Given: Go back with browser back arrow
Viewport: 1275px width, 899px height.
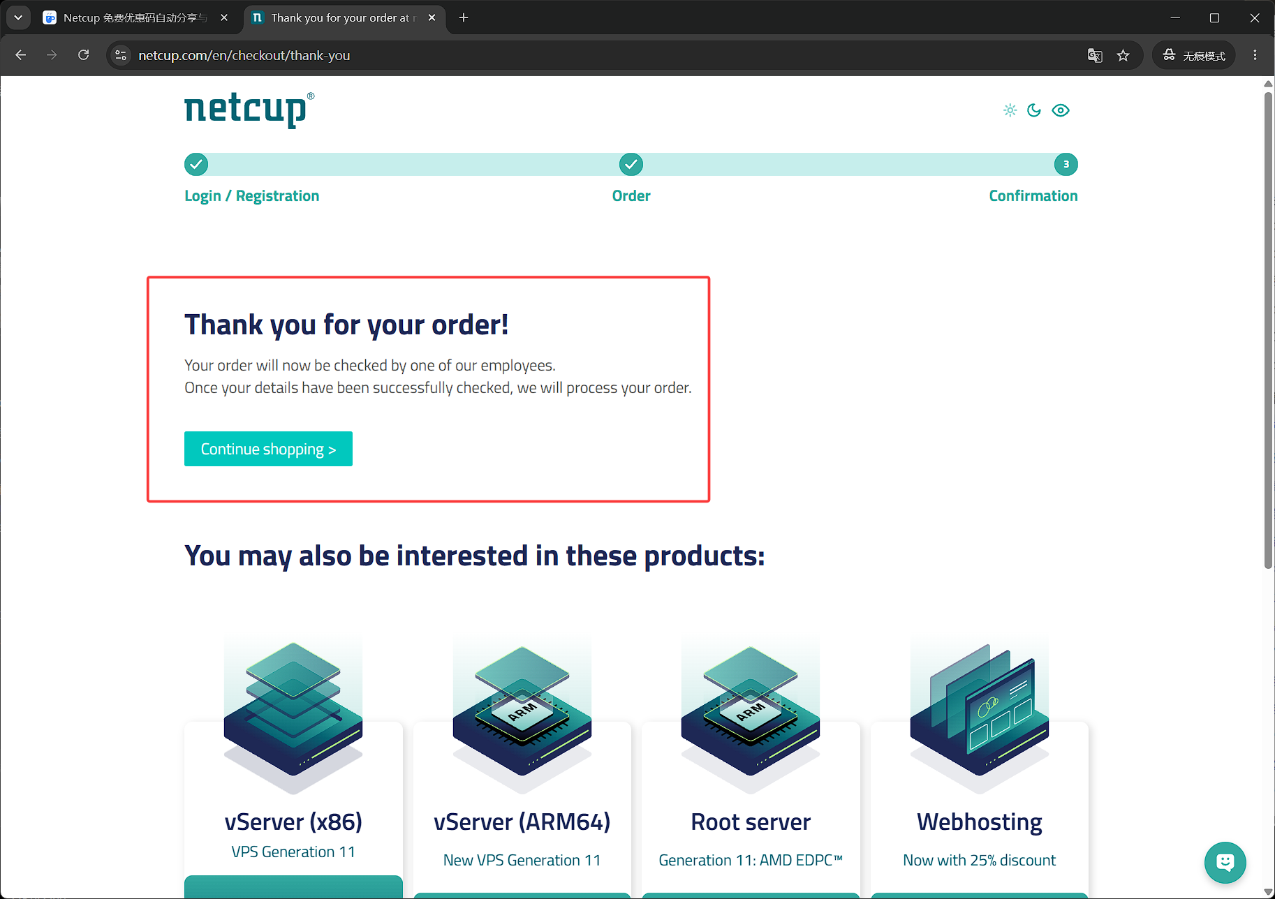Looking at the screenshot, I should pyautogui.click(x=20, y=55).
